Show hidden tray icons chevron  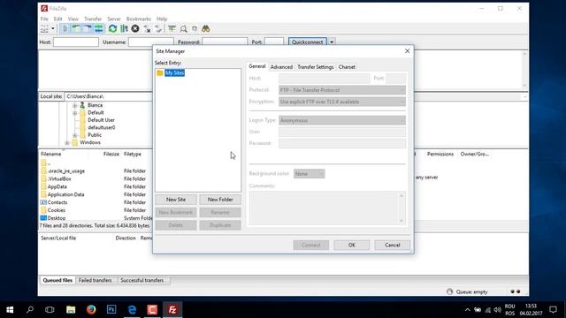[x=468, y=310]
